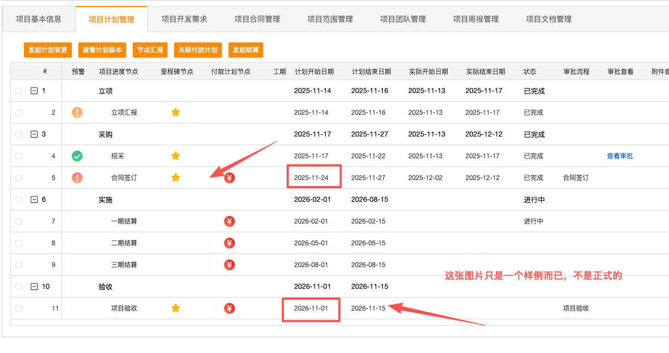Collapse the 实施 group row

(34, 200)
